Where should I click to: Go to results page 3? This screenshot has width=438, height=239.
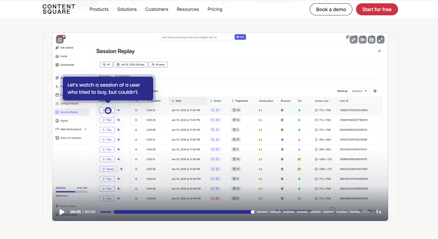point(345,210)
